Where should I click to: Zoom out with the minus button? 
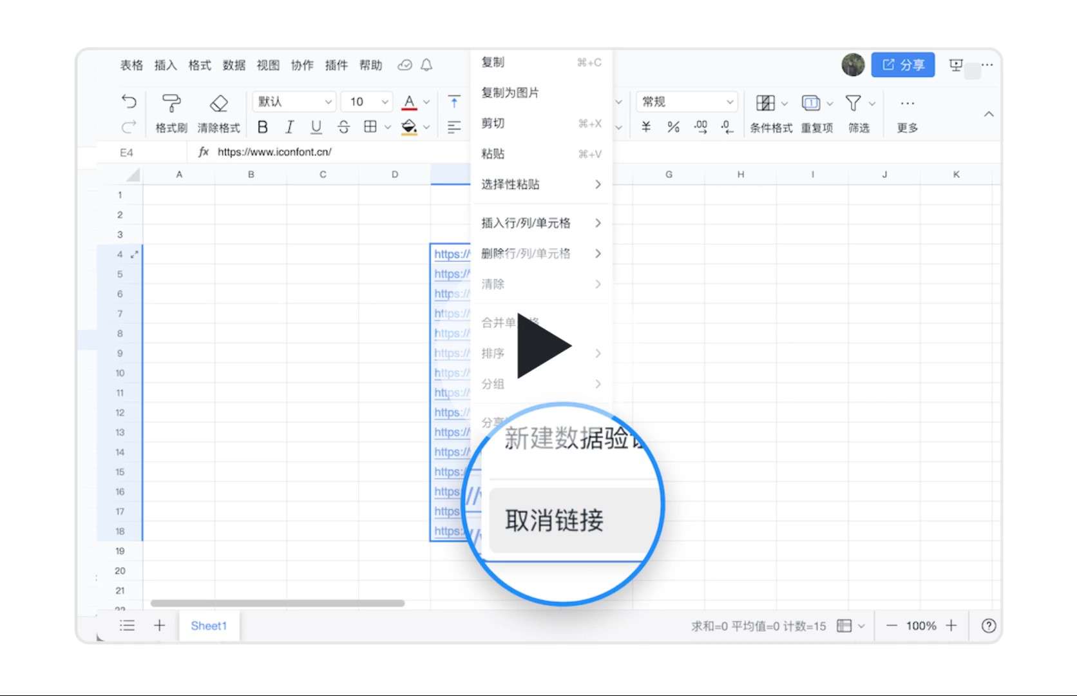click(891, 626)
